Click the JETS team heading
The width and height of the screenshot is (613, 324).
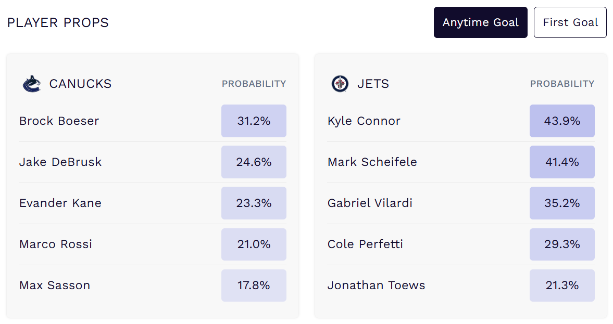373,84
